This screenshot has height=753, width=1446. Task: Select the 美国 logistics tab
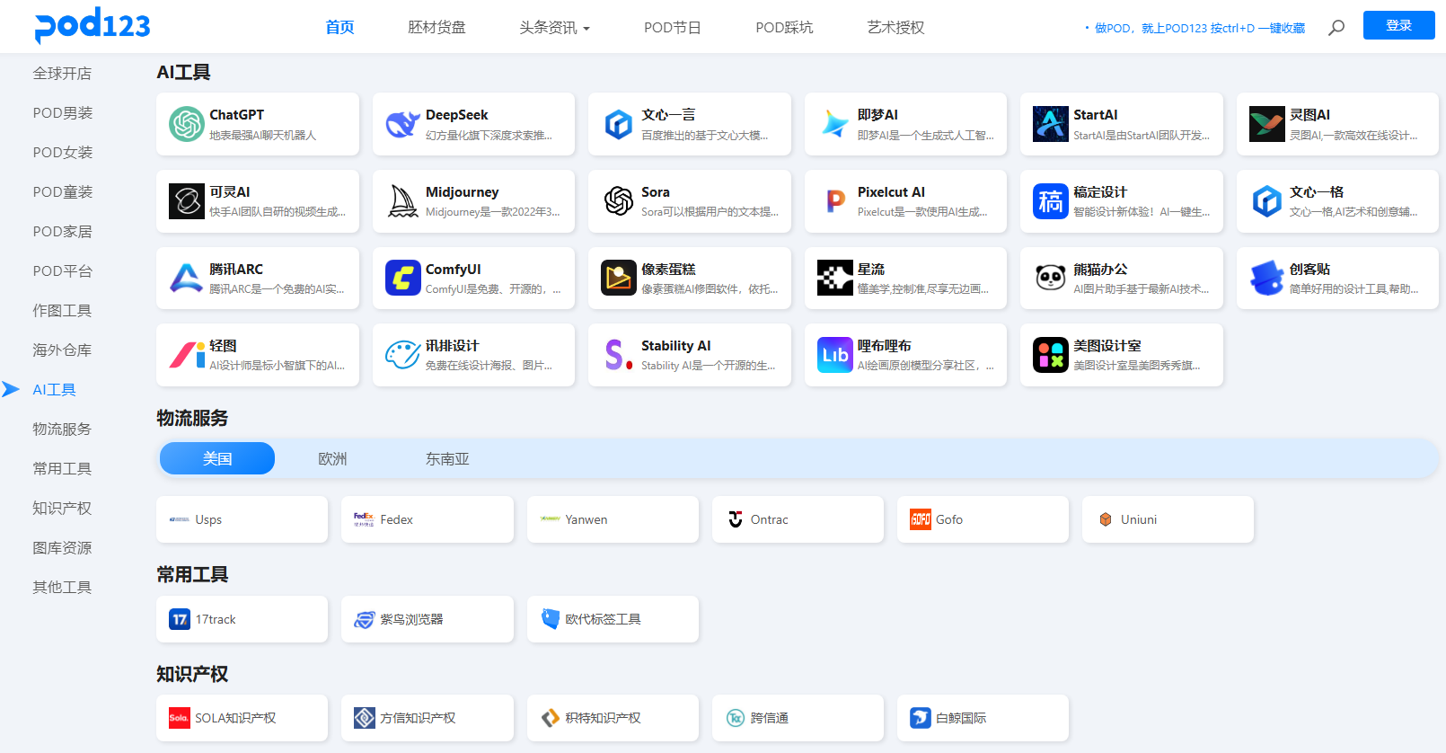[x=217, y=458]
